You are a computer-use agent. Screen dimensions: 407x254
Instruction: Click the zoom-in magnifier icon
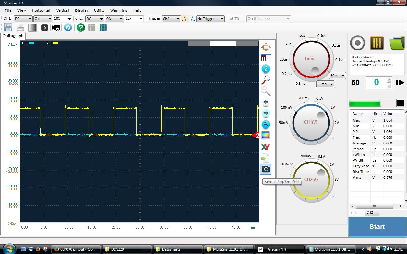click(x=266, y=80)
